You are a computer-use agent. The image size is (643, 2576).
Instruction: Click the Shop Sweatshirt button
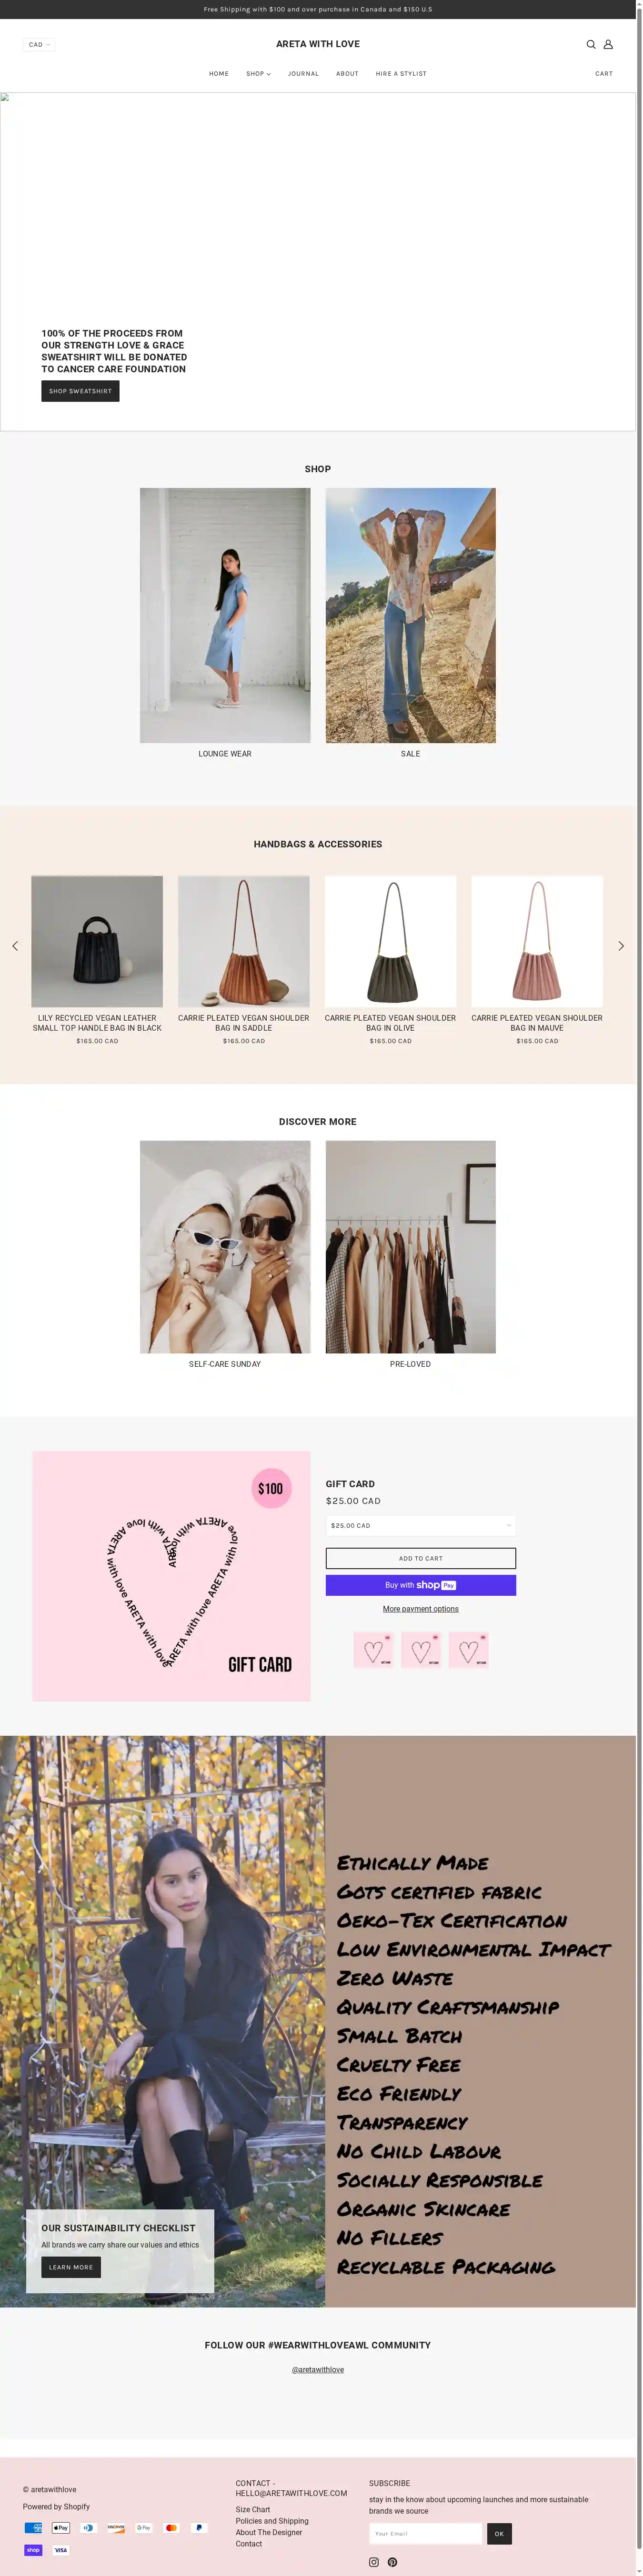[80, 391]
